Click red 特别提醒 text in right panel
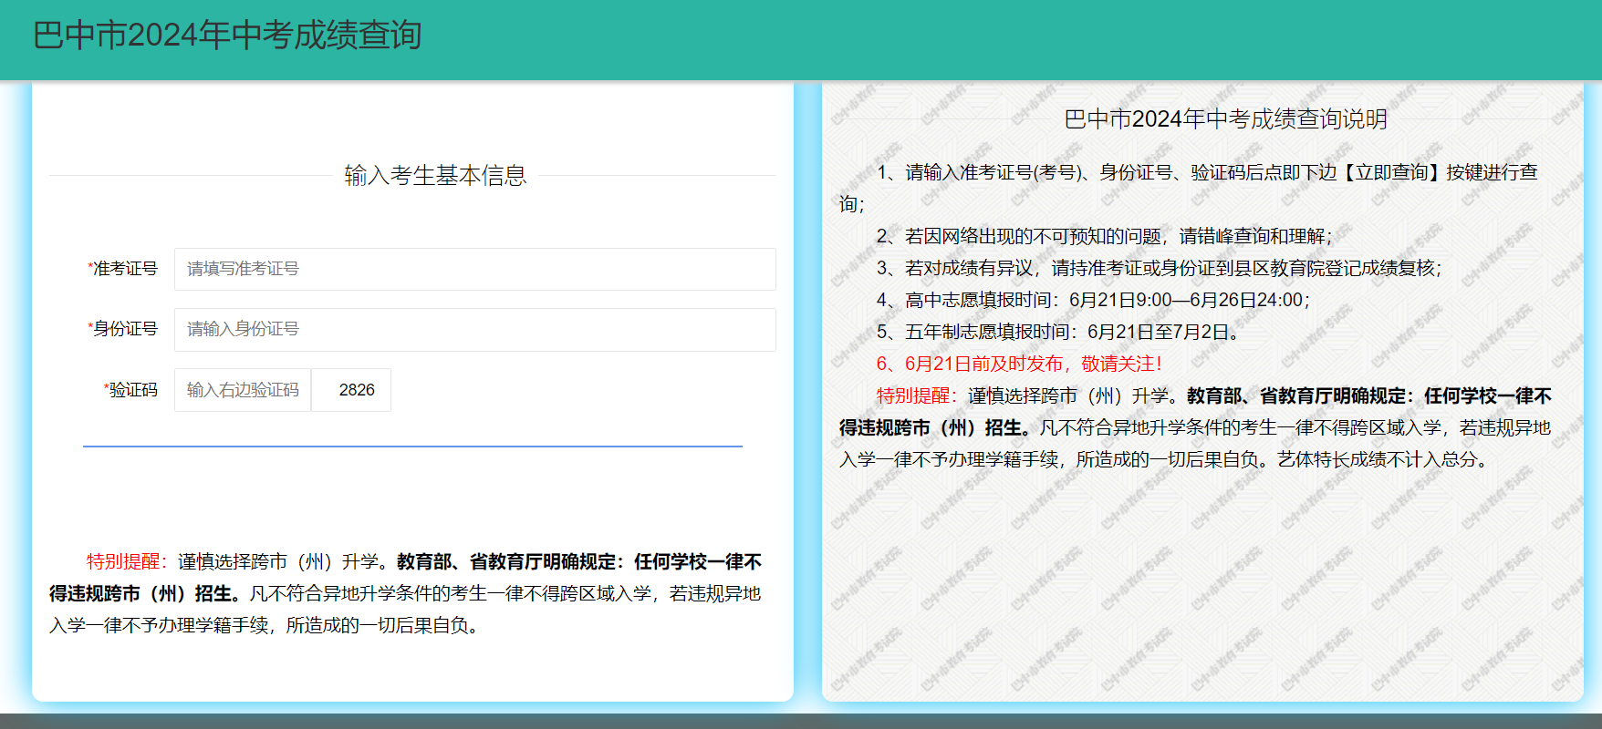 tap(914, 395)
